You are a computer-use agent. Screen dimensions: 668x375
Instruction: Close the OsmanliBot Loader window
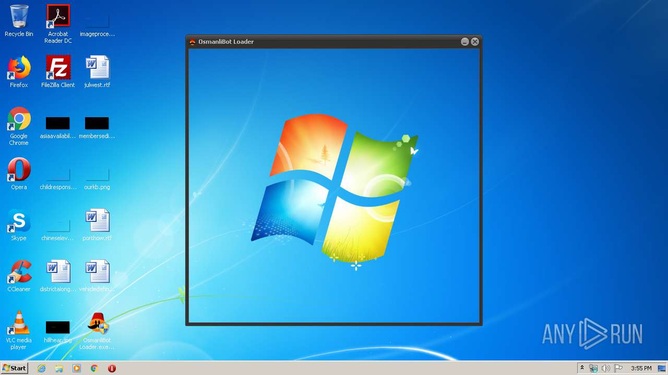(x=475, y=42)
